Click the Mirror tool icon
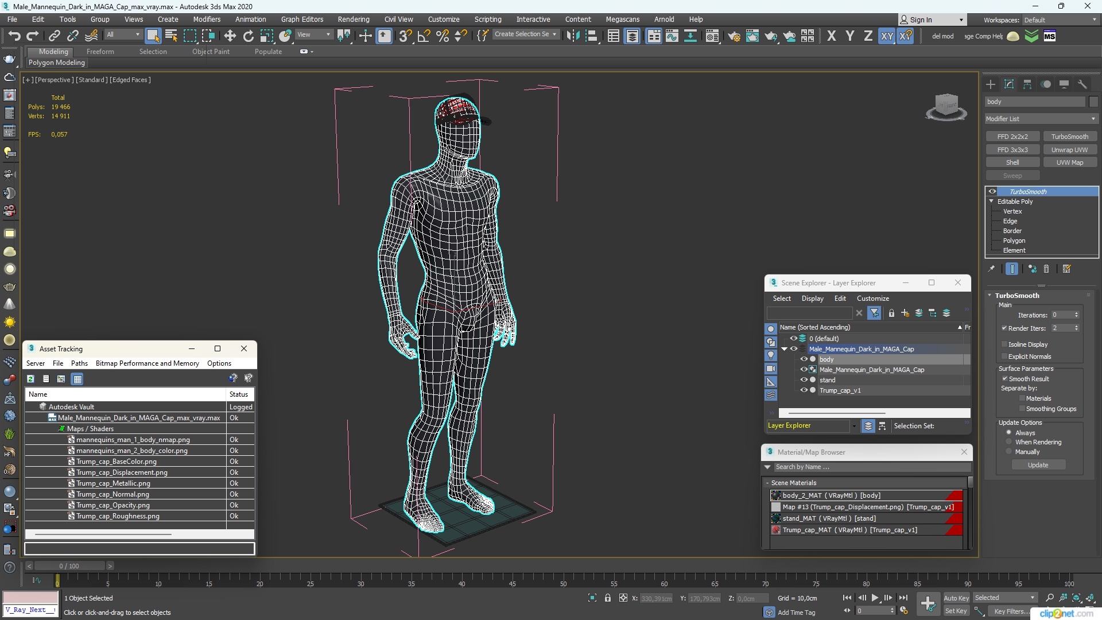 click(572, 36)
